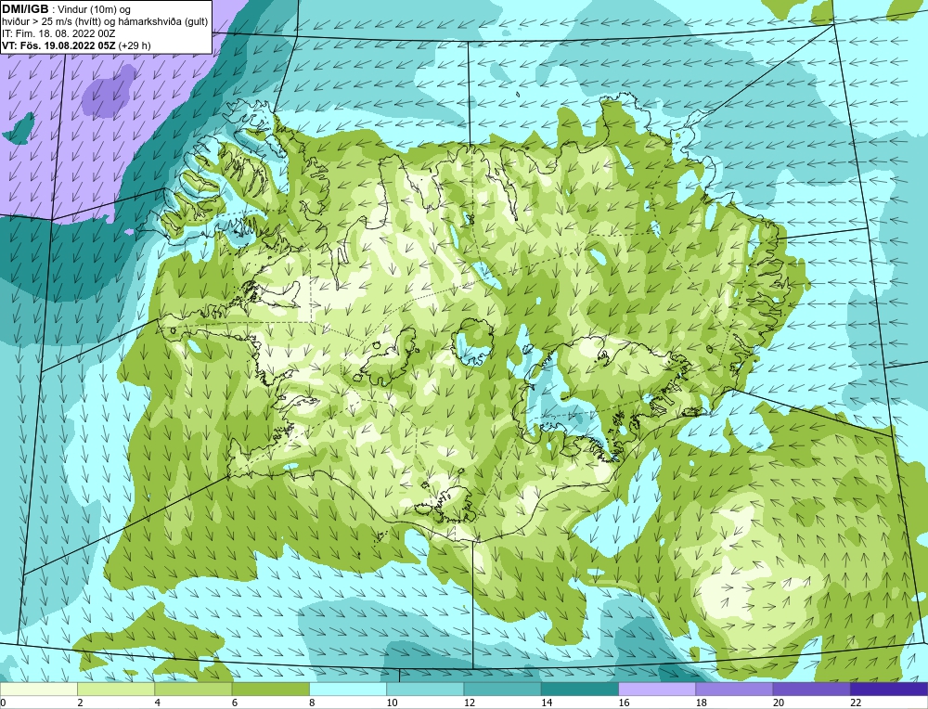The height and width of the screenshot is (709, 928).
Task: Click the "IT: Fim. 18. 08. 2022 00Z" line
Action: point(58,33)
